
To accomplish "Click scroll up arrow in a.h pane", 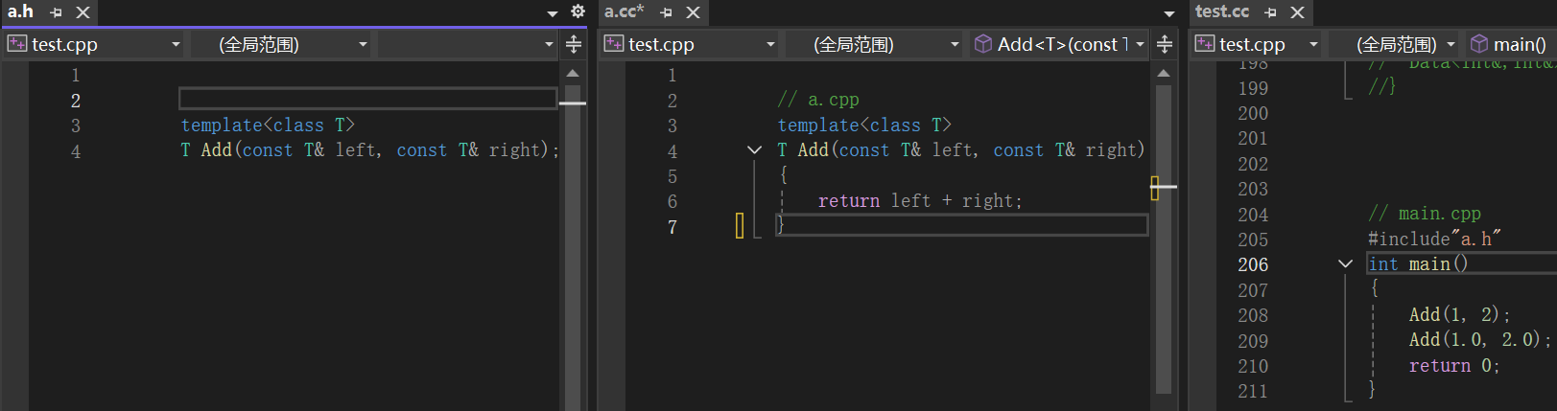I will pyautogui.click(x=573, y=73).
